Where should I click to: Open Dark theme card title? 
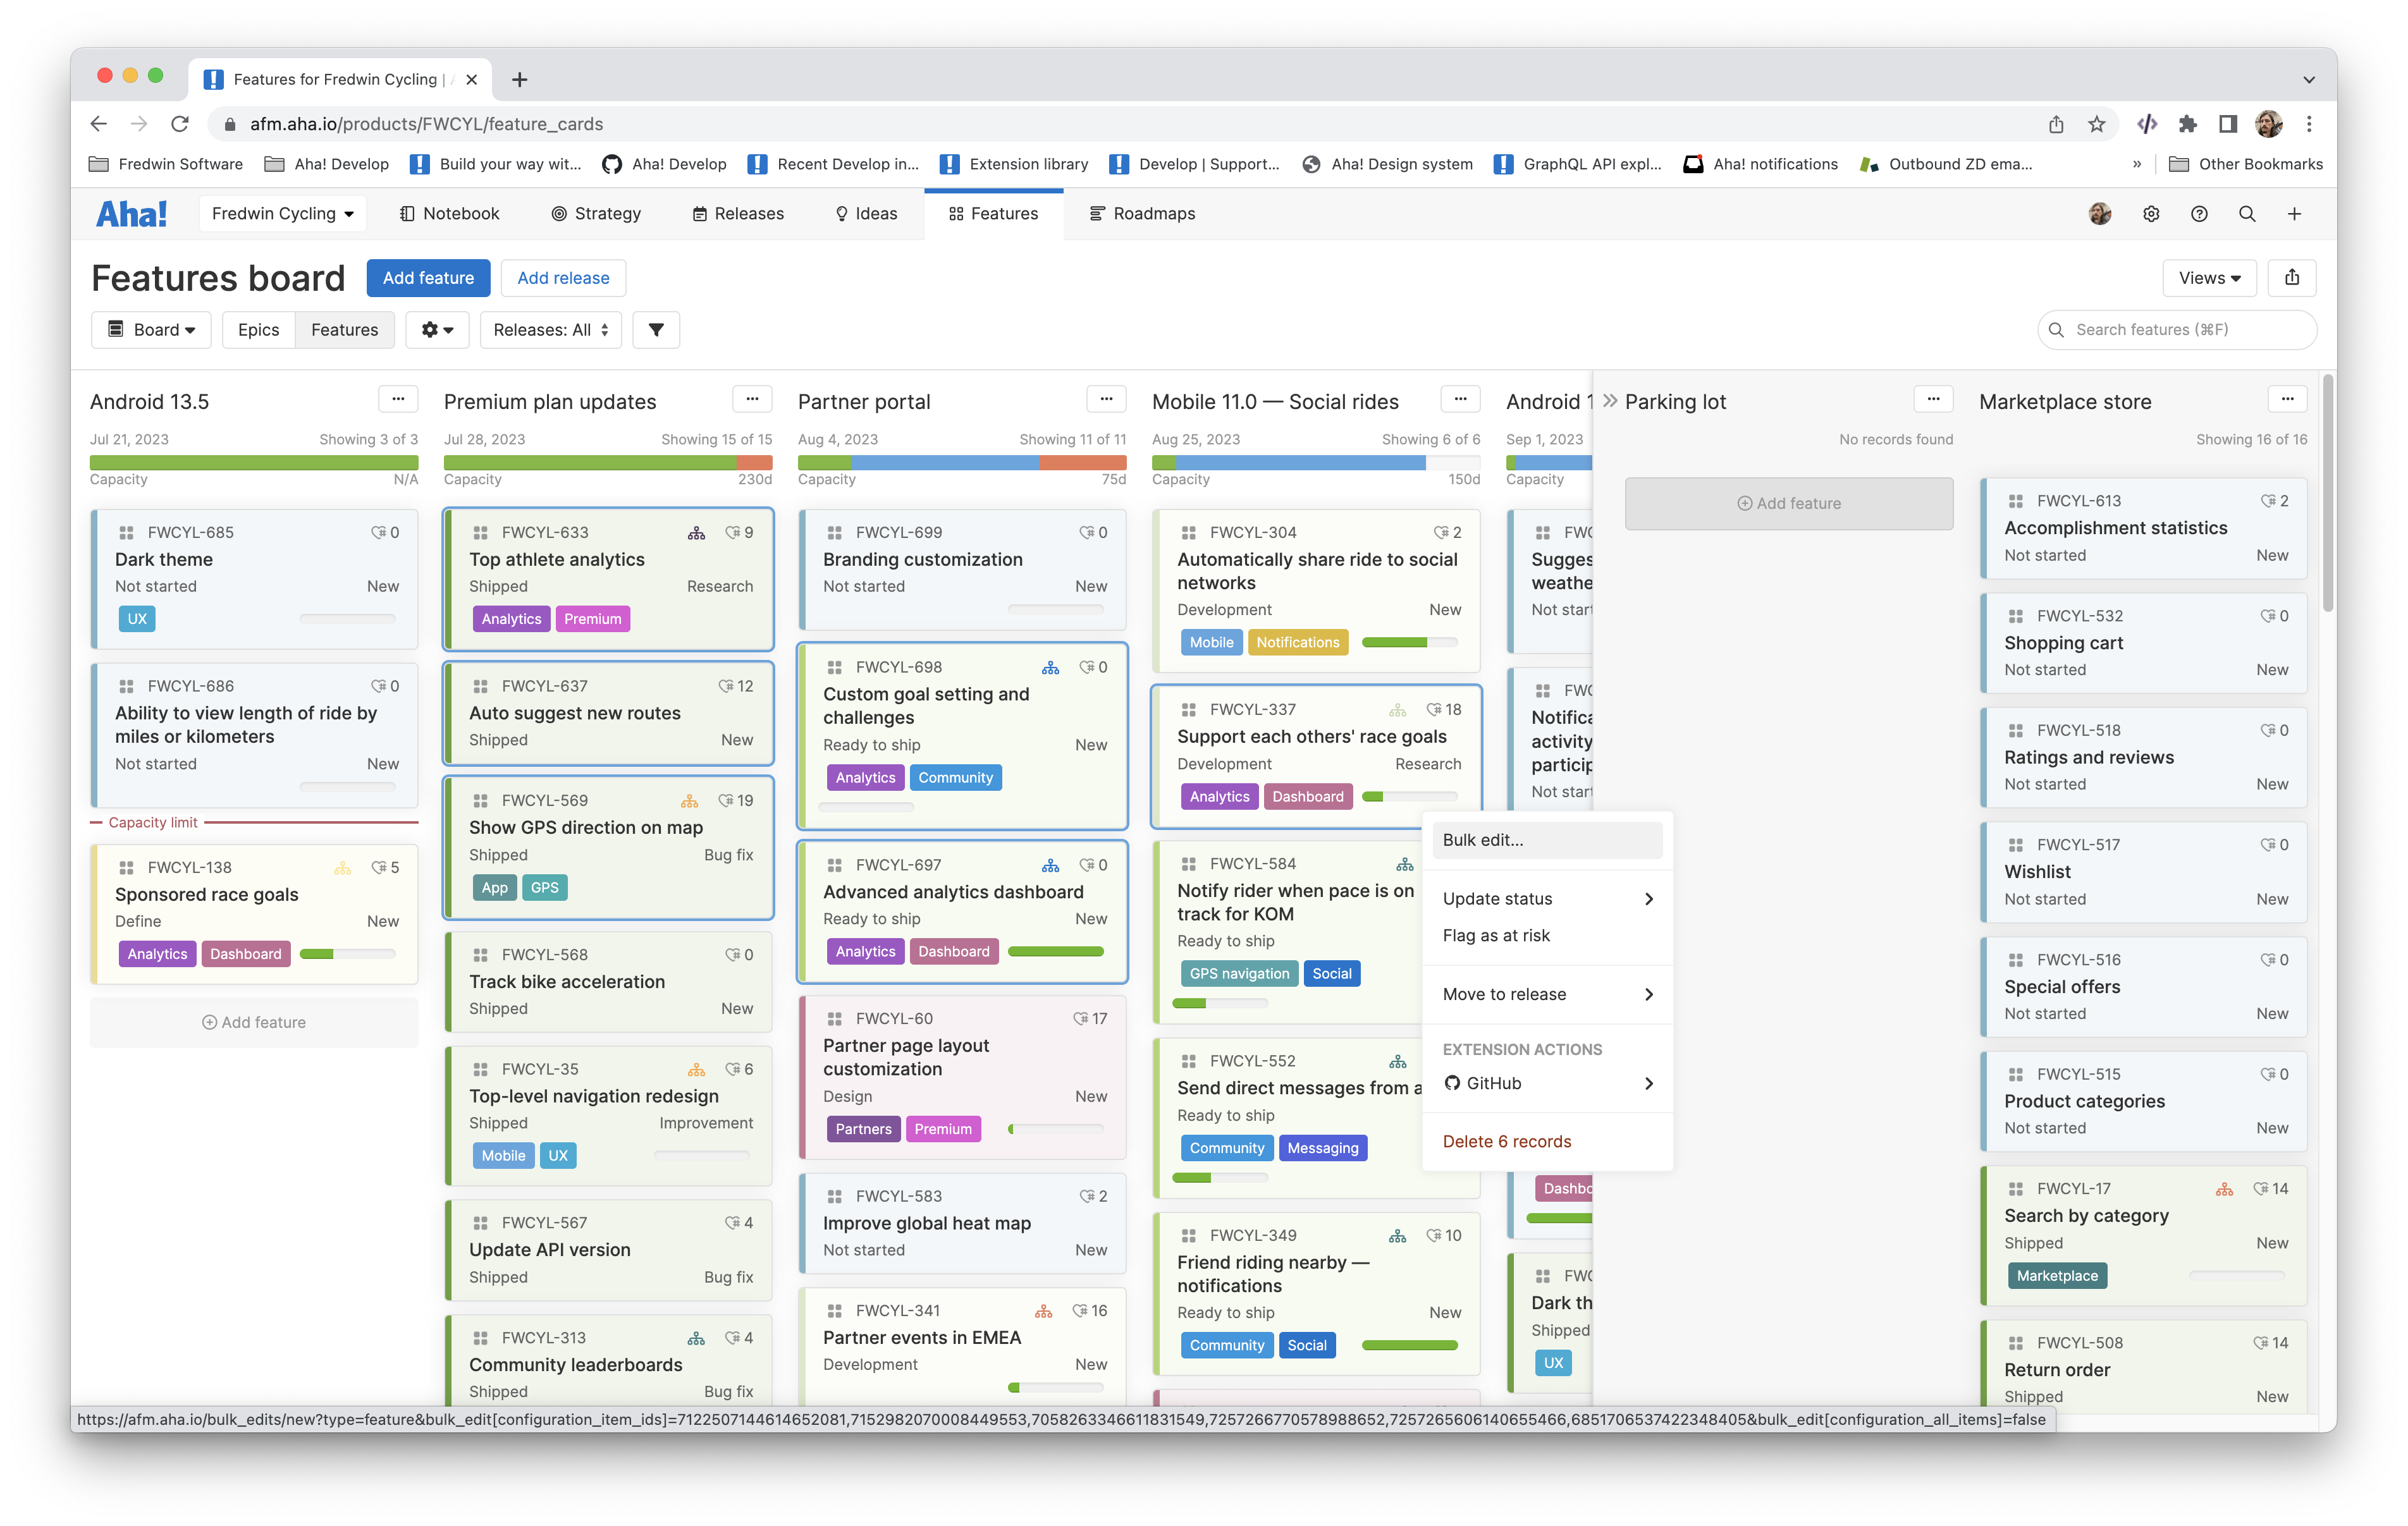tap(164, 560)
